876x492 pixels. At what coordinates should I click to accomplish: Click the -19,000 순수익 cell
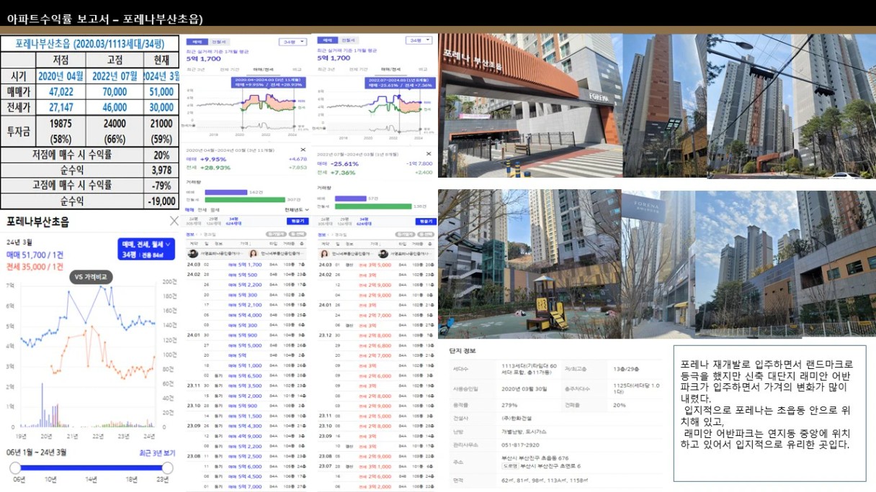click(162, 201)
